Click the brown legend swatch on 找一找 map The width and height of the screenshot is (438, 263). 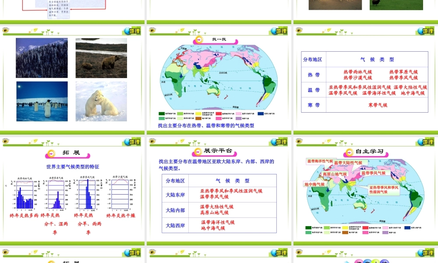click(x=198, y=118)
